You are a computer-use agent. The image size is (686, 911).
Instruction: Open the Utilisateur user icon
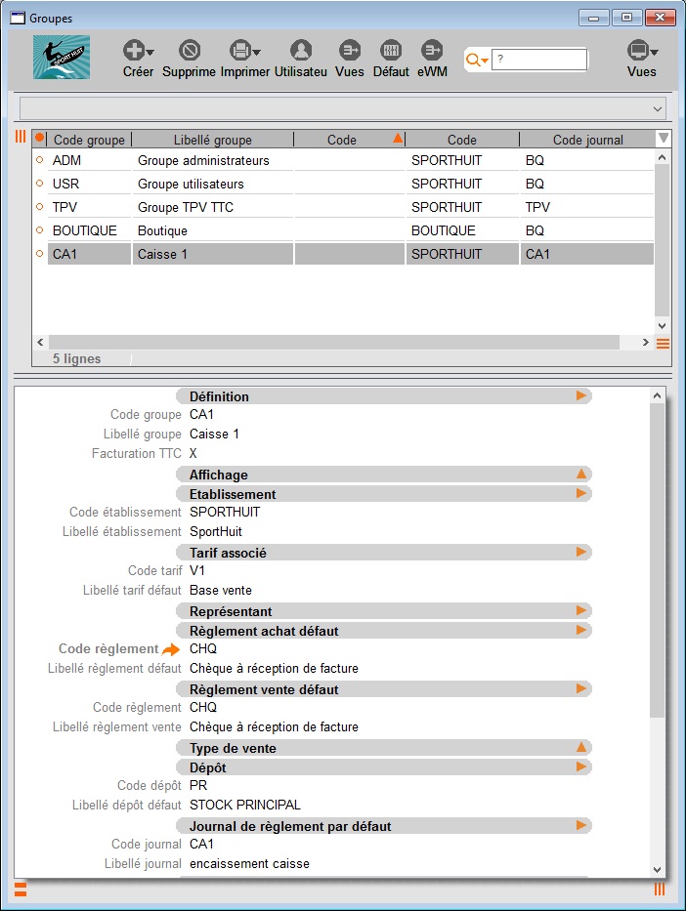(x=301, y=51)
